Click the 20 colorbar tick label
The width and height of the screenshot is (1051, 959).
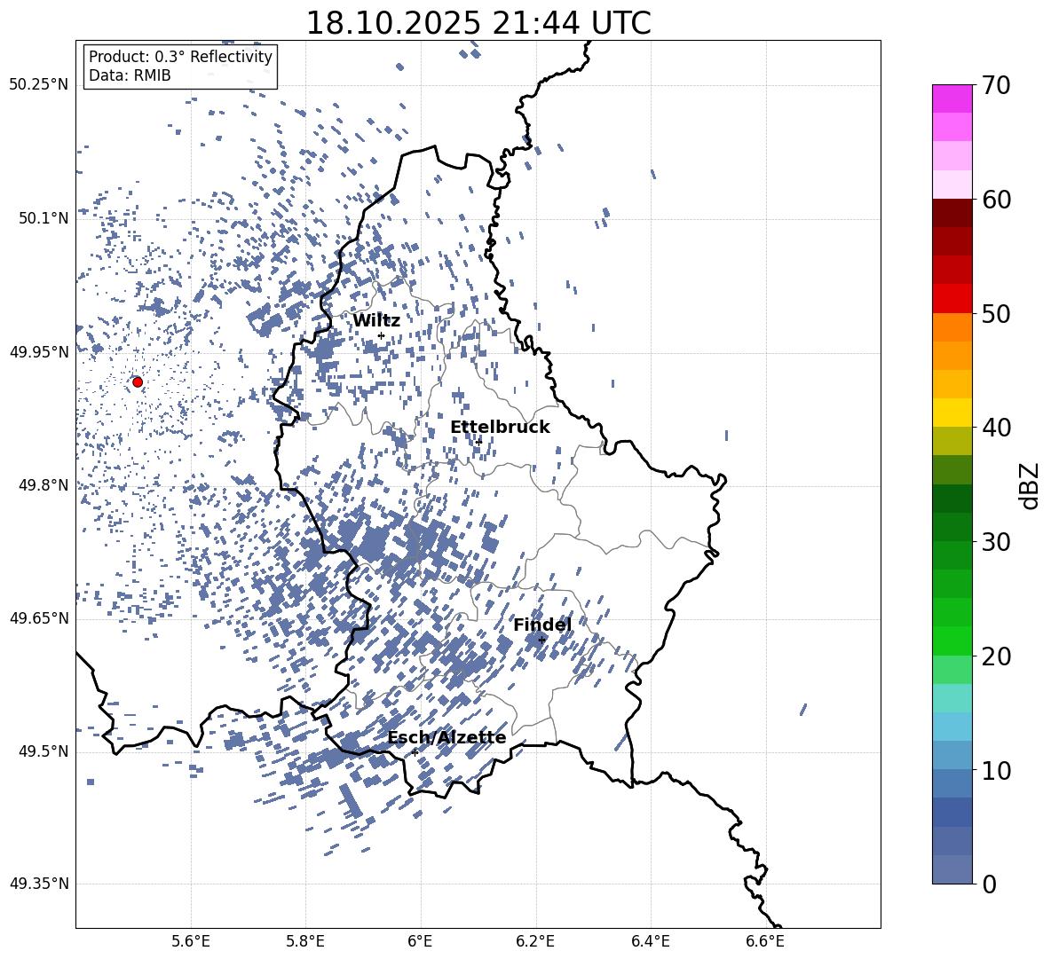click(x=996, y=656)
